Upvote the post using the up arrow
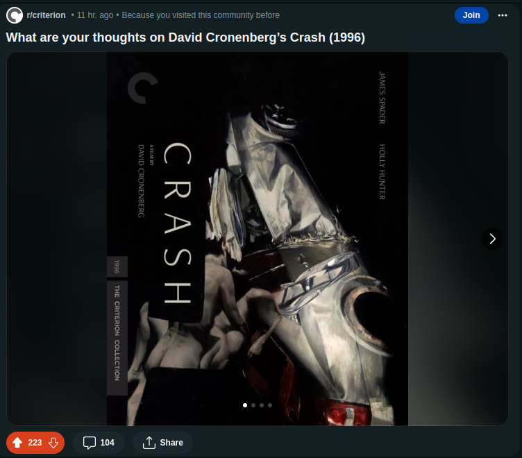Image resolution: width=522 pixels, height=458 pixels. point(17,443)
